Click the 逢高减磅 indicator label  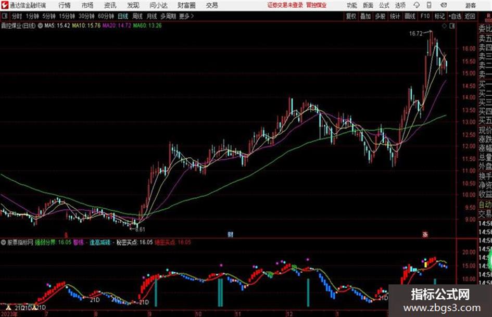(x=100, y=242)
